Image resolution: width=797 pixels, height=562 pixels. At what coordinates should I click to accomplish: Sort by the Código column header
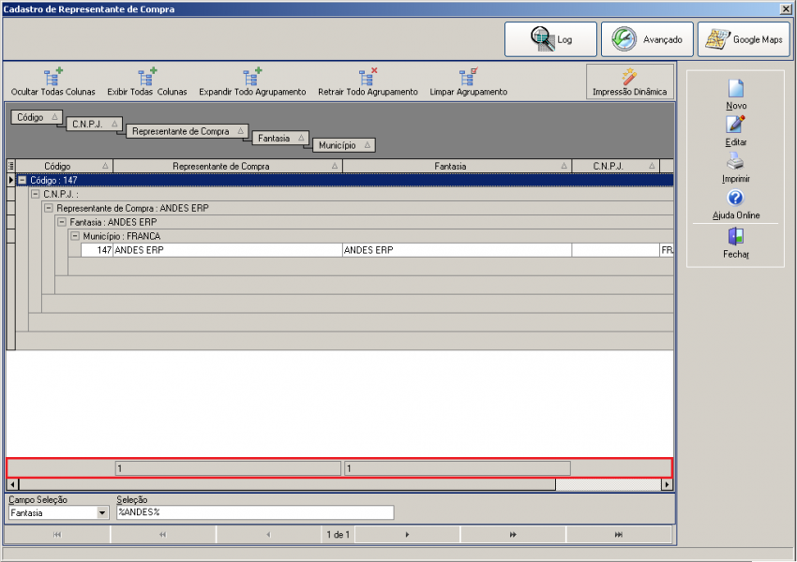click(x=65, y=166)
